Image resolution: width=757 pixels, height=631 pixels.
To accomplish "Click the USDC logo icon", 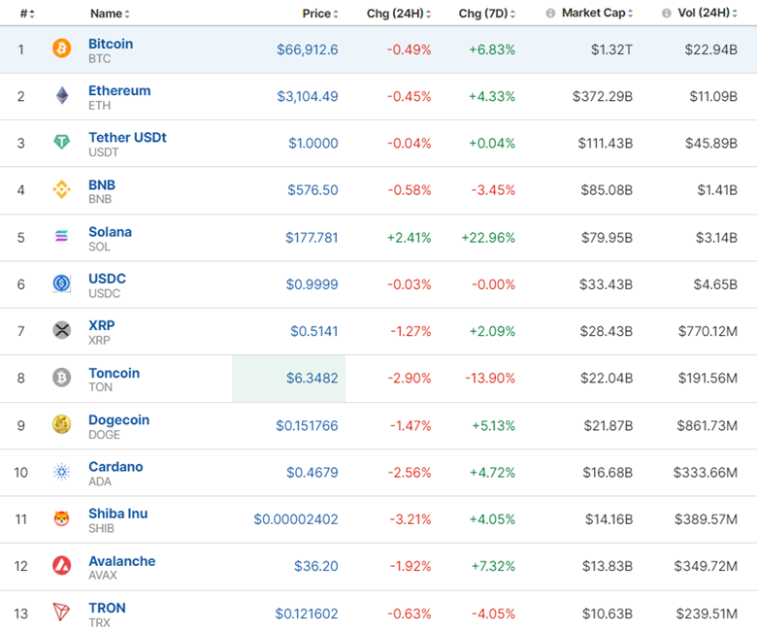I will pos(62,282).
